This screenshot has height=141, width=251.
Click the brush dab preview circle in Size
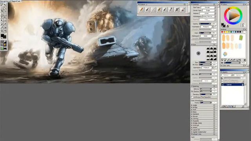point(198,53)
